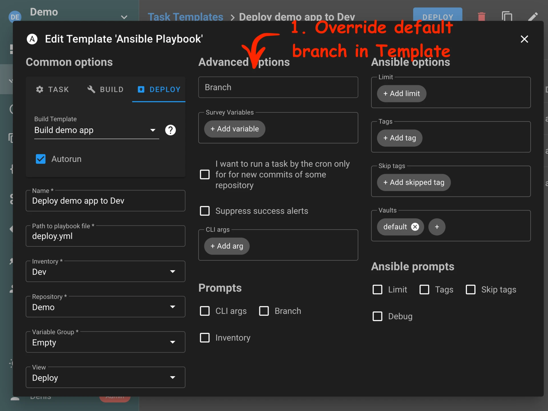The image size is (548, 411).
Task: Click the Add variable button
Action: coord(235,129)
